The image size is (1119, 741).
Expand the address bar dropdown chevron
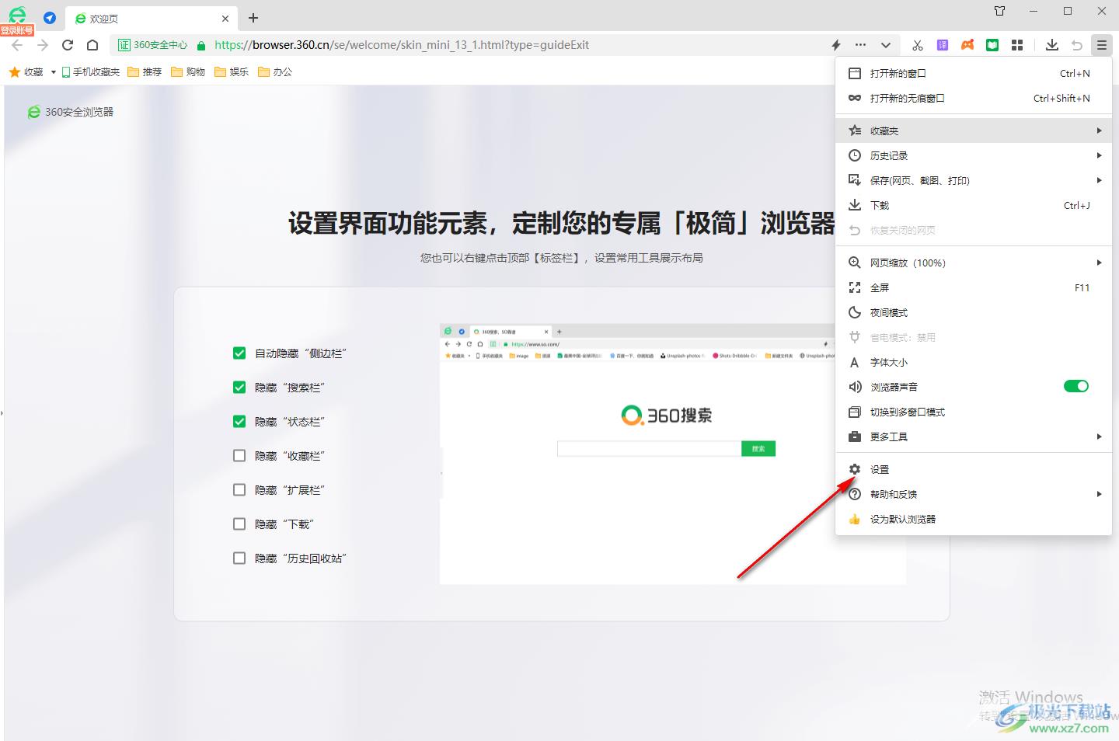coord(886,45)
